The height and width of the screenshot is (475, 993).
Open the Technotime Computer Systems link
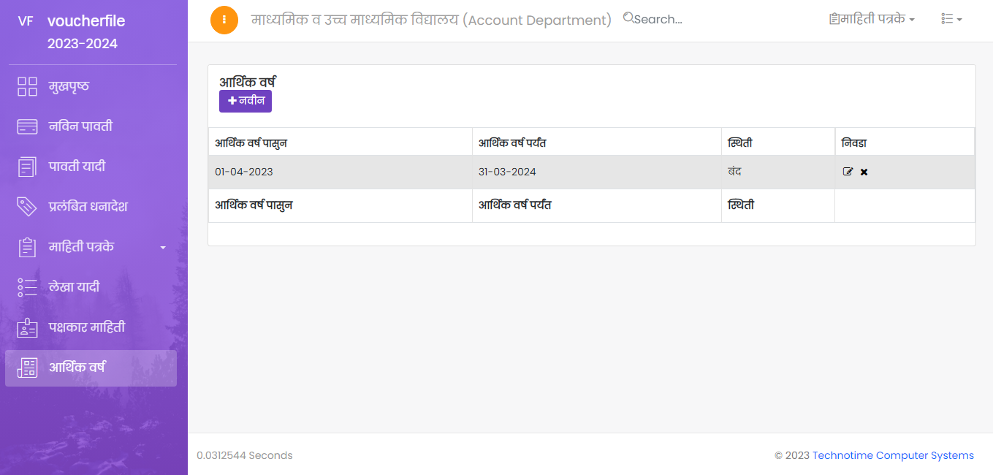(x=893, y=455)
